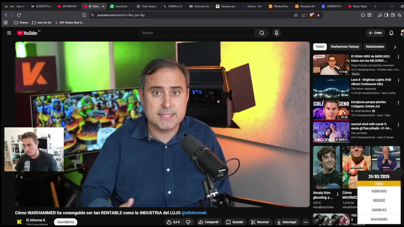Viewport: 404px width, 227px height.
Task: Go back with browser back arrow
Action: (x=6, y=15)
